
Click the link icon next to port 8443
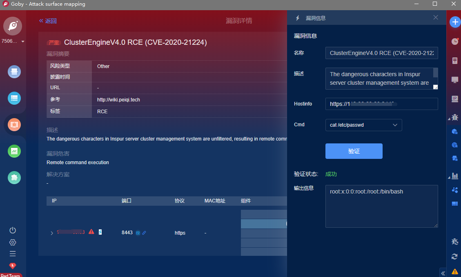point(144,233)
